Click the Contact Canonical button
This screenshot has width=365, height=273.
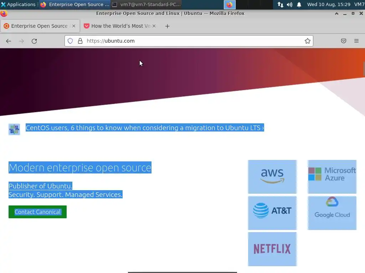37,212
